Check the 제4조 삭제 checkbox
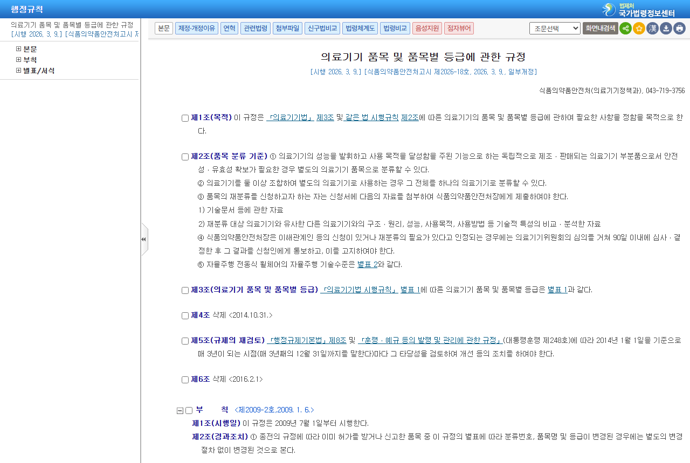The image size is (690, 463). [x=185, y=316]
